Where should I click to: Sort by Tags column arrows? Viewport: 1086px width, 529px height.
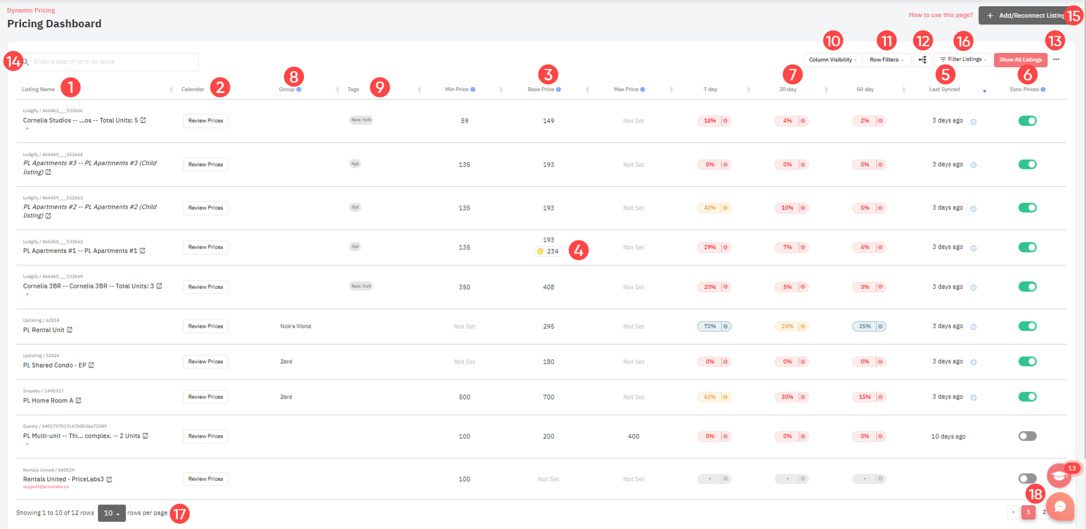pyautogui.click(x=420, y=90)
